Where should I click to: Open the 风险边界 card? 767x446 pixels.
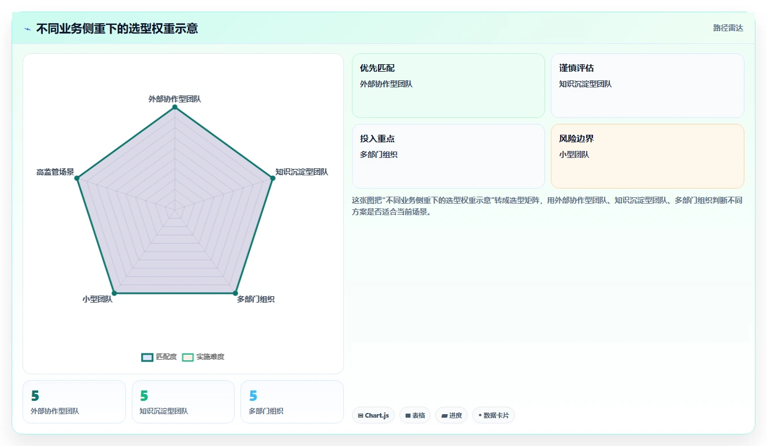point(647,156)
